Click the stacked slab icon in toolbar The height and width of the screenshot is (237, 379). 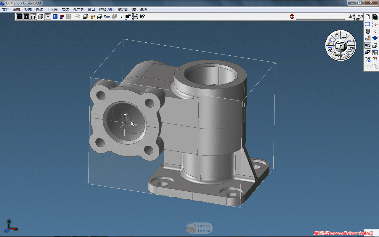pyautogui.click(x=100, y=17)
